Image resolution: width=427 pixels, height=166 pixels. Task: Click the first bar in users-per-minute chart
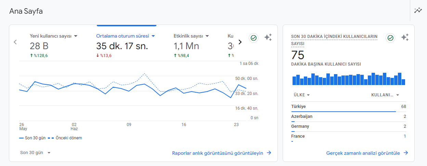click(x=294, y=81)
